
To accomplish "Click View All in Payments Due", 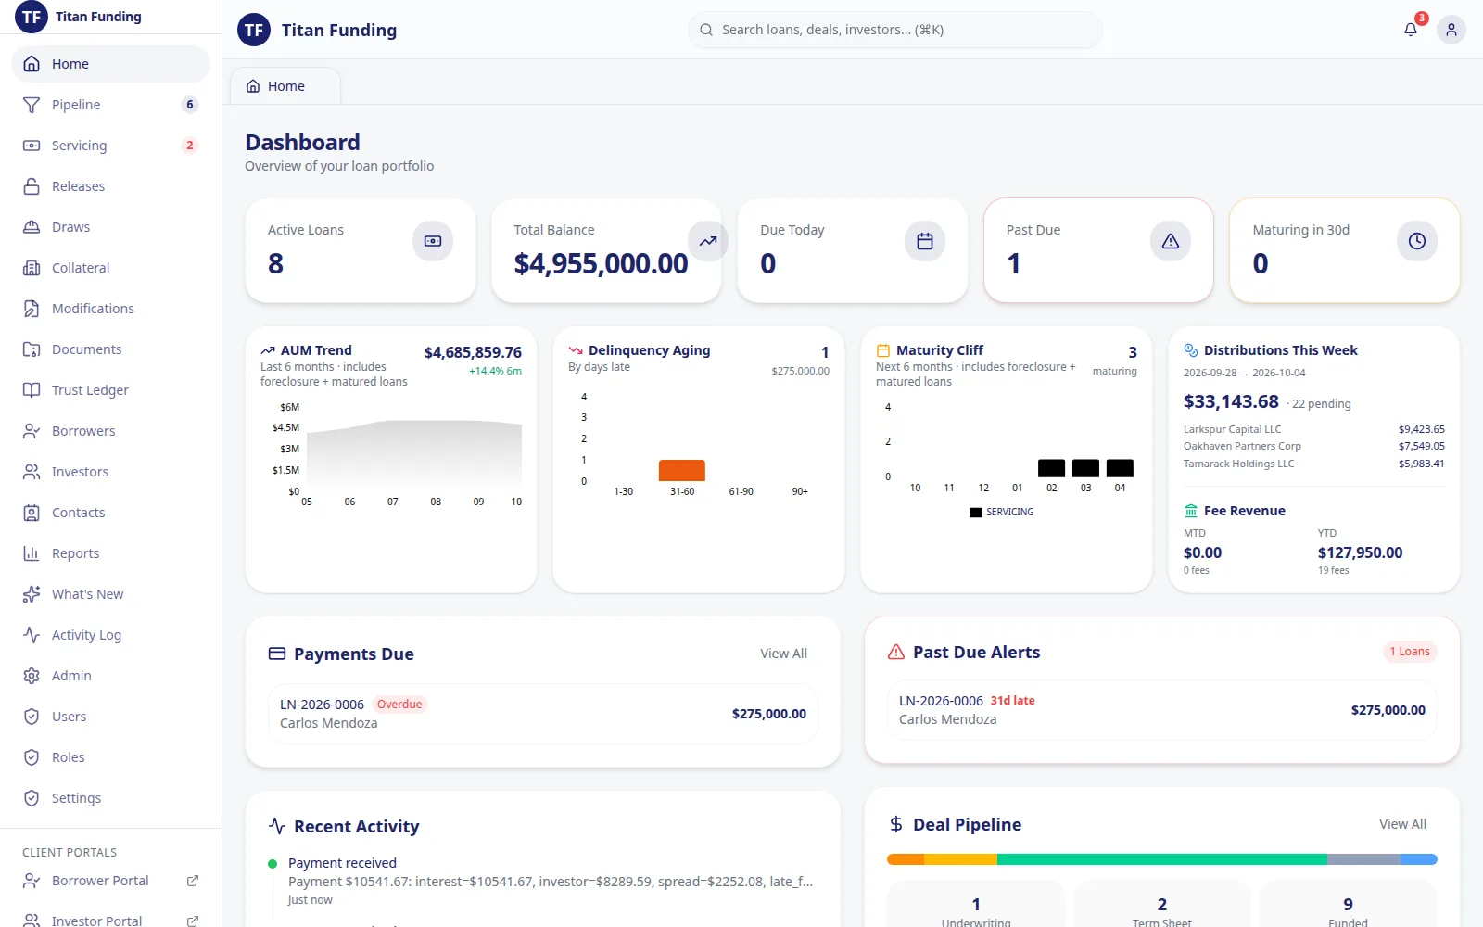I will click(x=783, y=654).
